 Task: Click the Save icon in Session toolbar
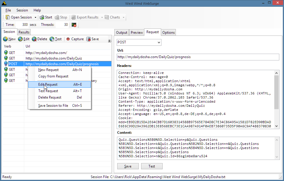coord(88,39)
